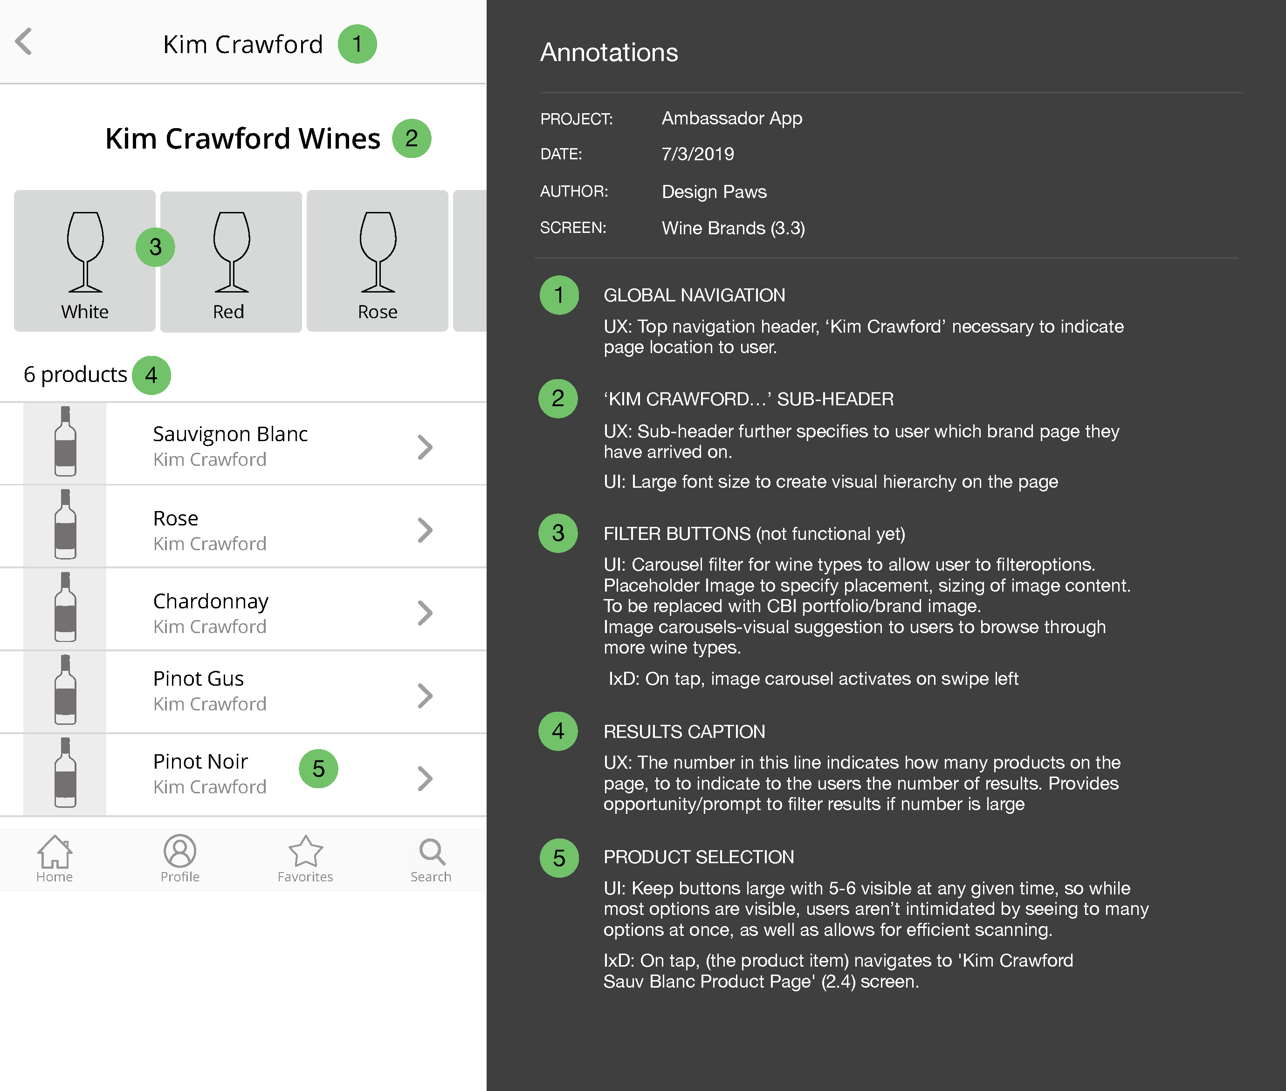Select the Chardonnay product name

click(210, 602)
